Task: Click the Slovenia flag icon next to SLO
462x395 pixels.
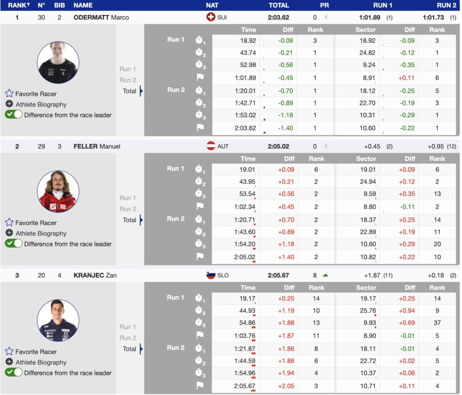Action: click(211, 275)
